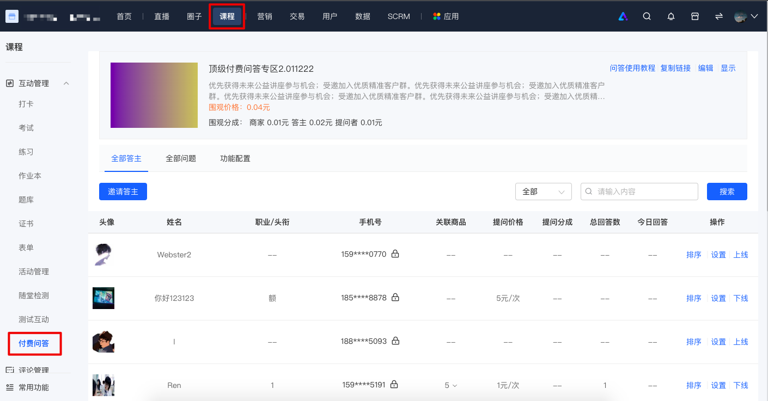Click the lock icon beside 159****0770
The width and height of the screenshot is (768, 401).
(395, 254)
